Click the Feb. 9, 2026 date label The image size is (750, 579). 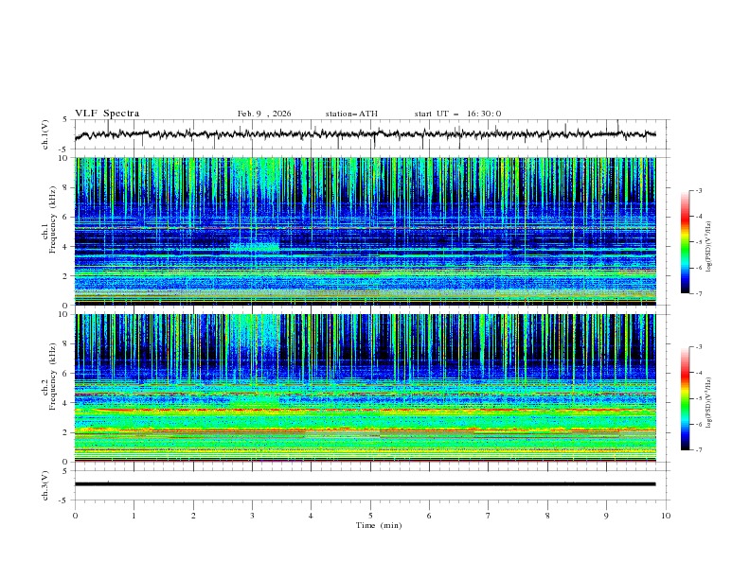click(264, 114)
